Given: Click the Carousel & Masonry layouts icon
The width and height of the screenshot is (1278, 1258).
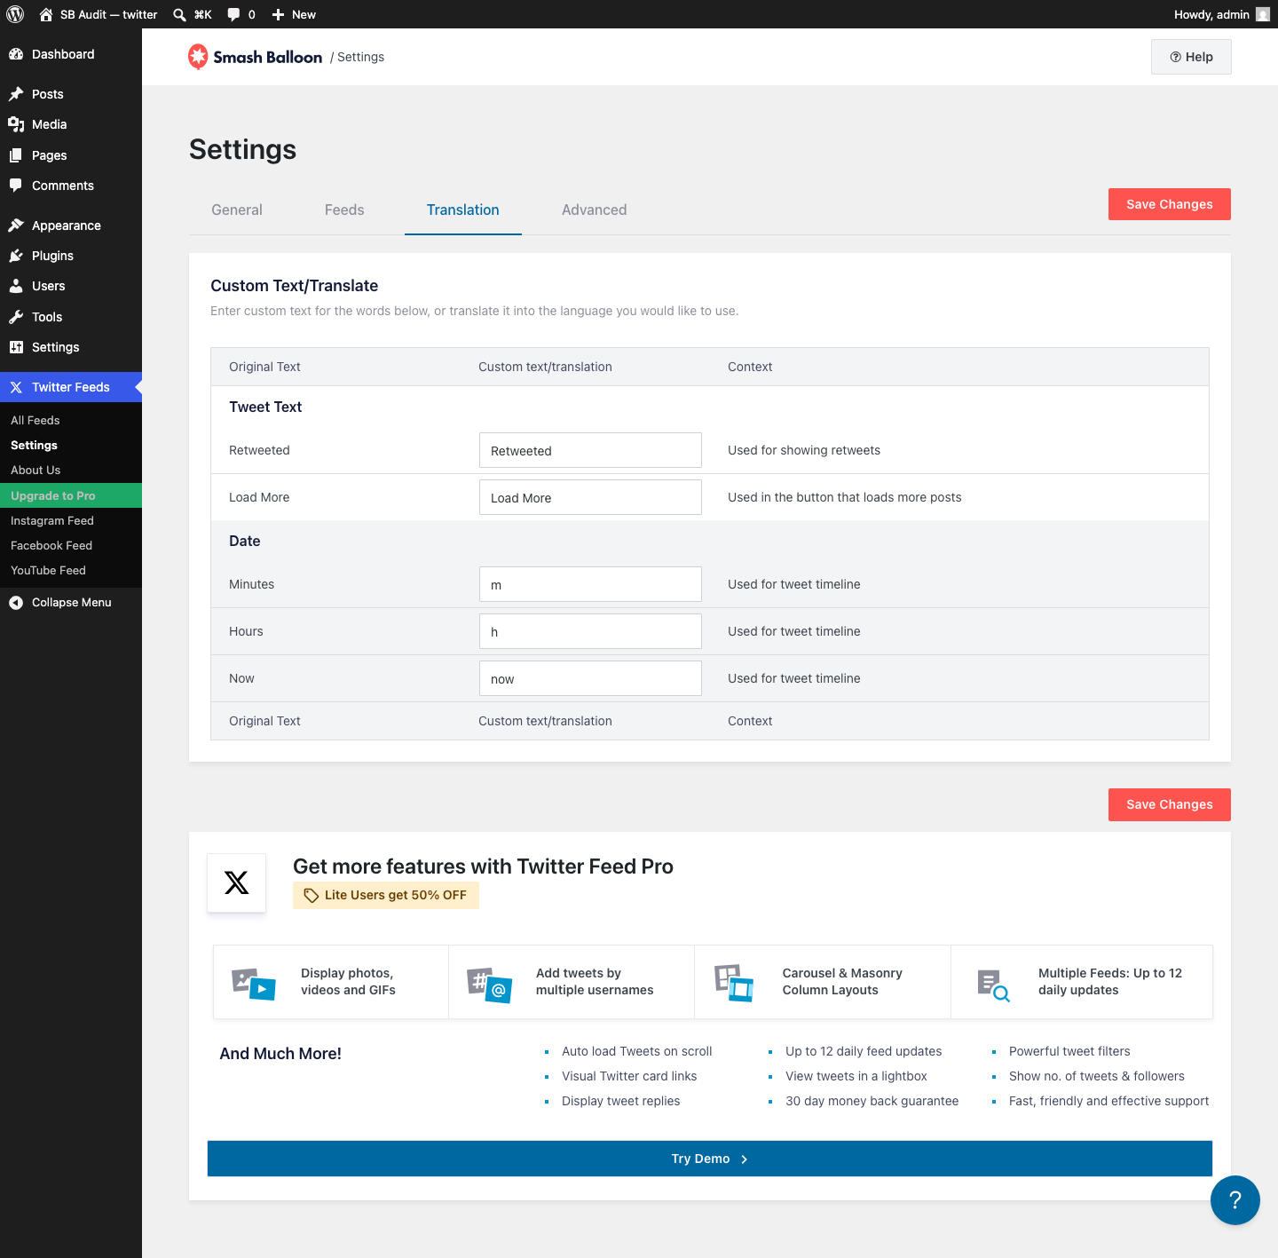Looking at the screenshot, I should click(x=734, y=983).
